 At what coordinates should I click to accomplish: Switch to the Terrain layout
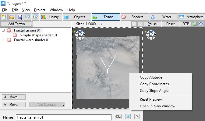pyautogui.click(x=106, y=17)
